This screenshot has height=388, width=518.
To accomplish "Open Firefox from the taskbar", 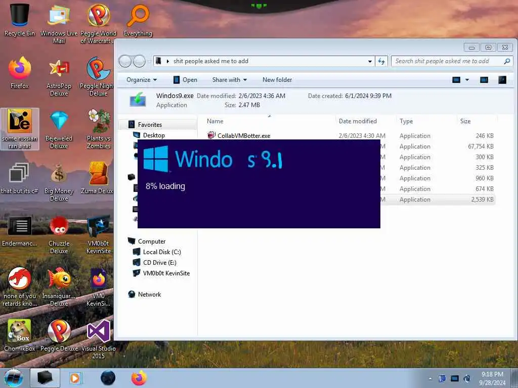I will [139, 378].
